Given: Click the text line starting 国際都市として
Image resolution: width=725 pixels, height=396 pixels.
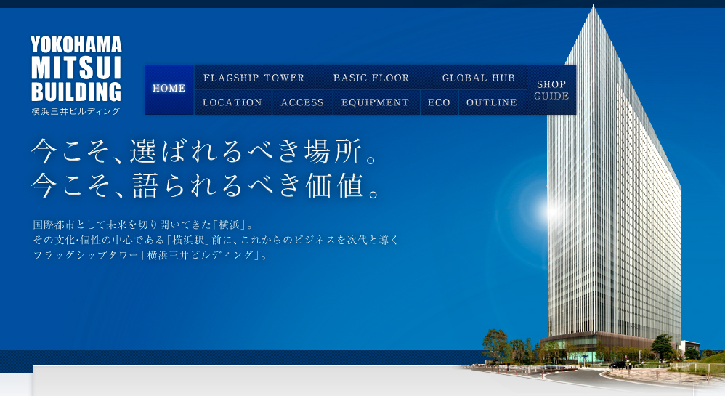Looking at the screenshot, I should [x=144, y=225].
